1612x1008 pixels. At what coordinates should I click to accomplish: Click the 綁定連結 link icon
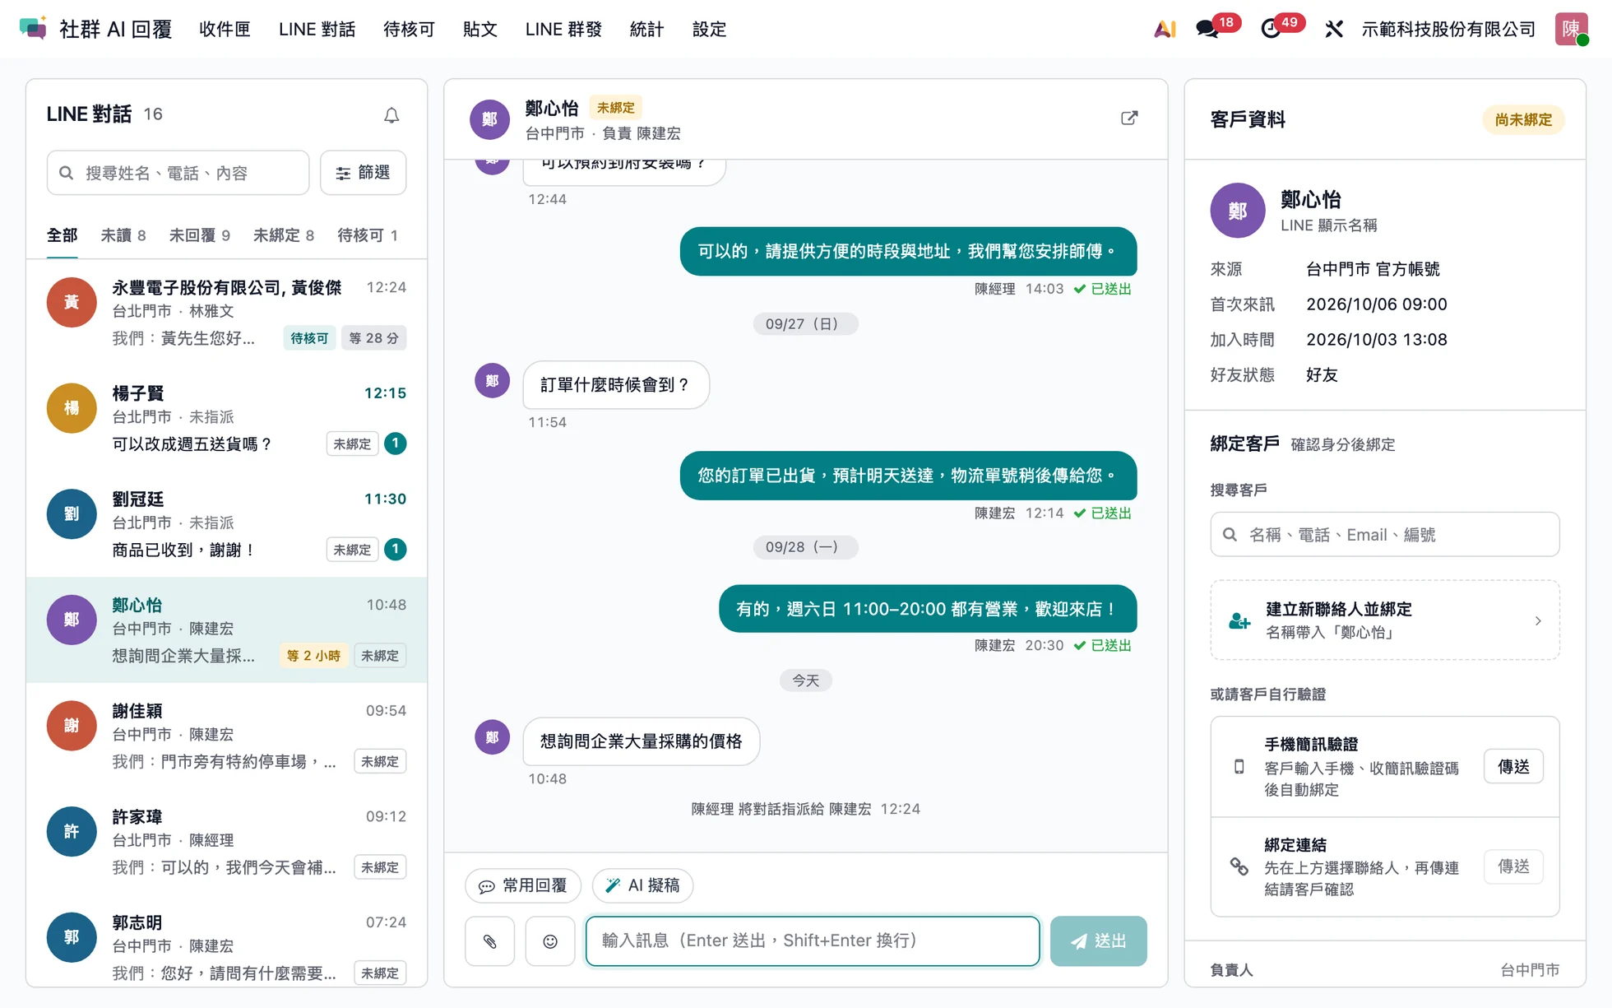tap(1239, 866)
